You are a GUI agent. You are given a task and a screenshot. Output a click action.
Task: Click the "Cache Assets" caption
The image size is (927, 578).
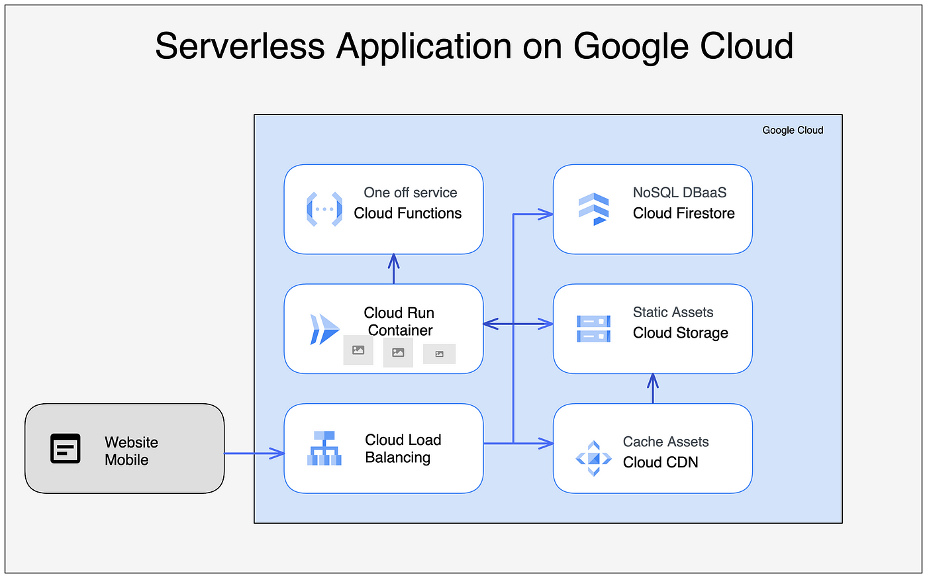click(666, 442)
